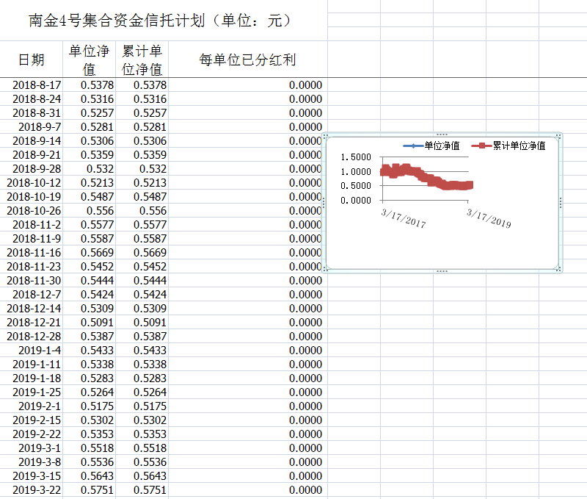Select 累计单位净值 value 0.5751 for 2019-3-22
The width and height of the screenshot is (587, 499).
(142, 490)
